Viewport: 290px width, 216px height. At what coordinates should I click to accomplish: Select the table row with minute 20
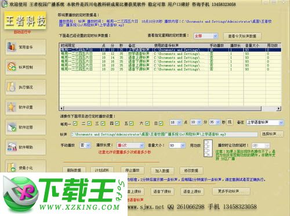[x=170, y=69]
